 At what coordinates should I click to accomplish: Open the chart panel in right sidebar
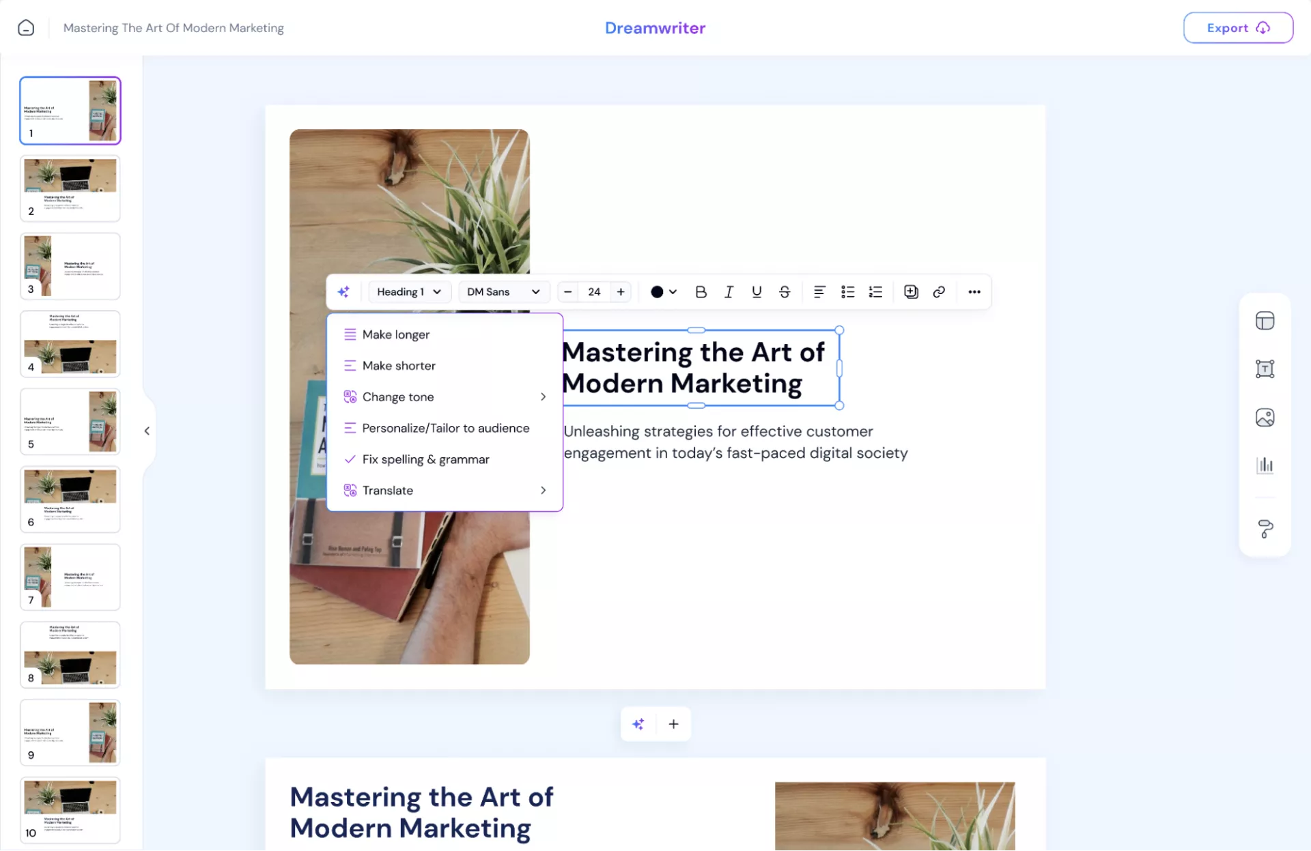(x=1265, y=465)
